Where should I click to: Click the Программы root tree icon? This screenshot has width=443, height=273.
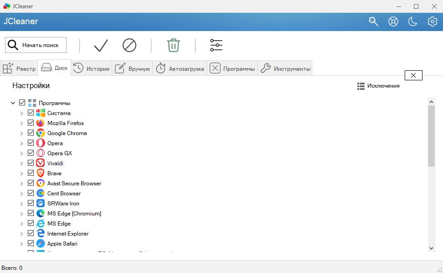[32, 103]
